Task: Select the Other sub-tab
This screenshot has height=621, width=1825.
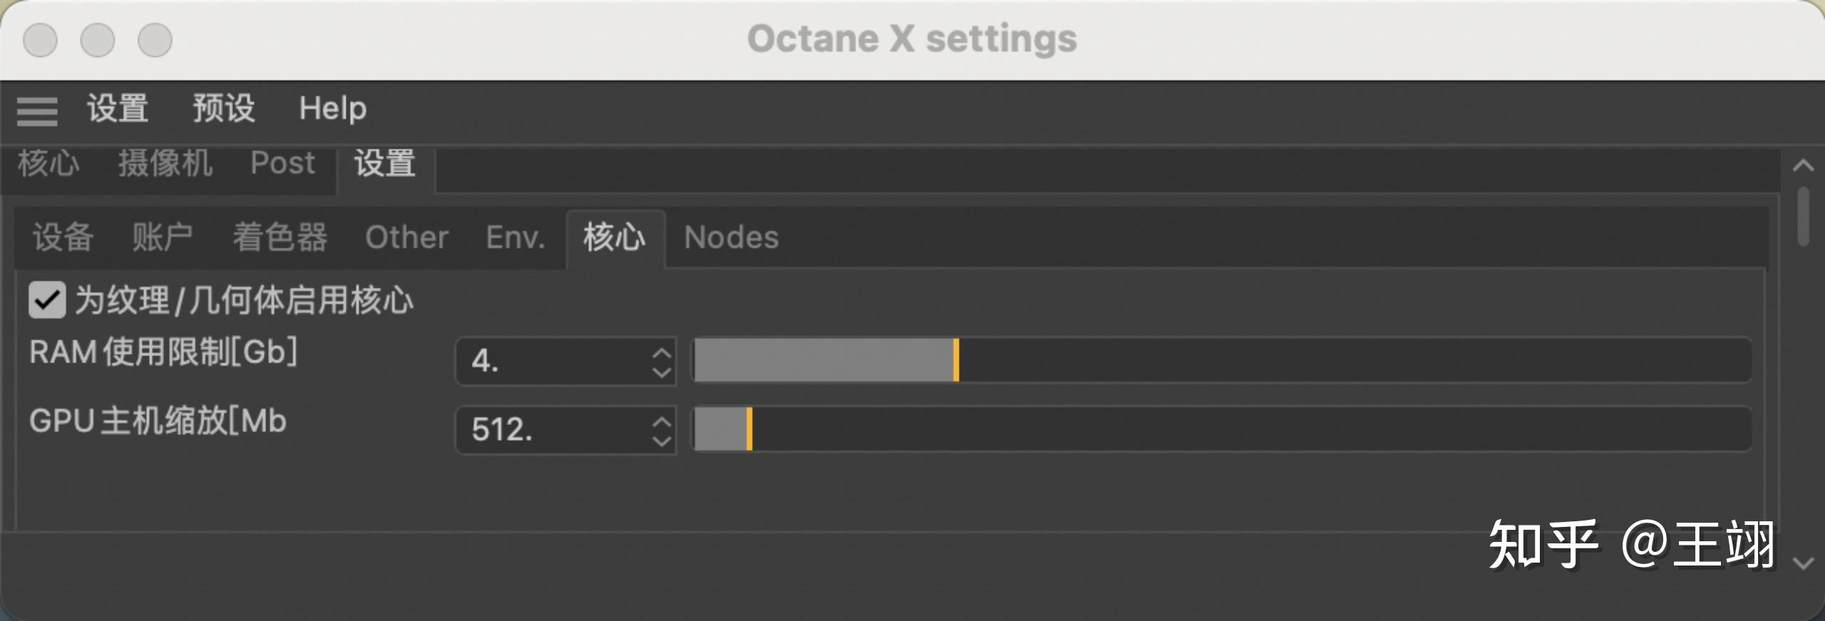Action: (x=406, y=237)
